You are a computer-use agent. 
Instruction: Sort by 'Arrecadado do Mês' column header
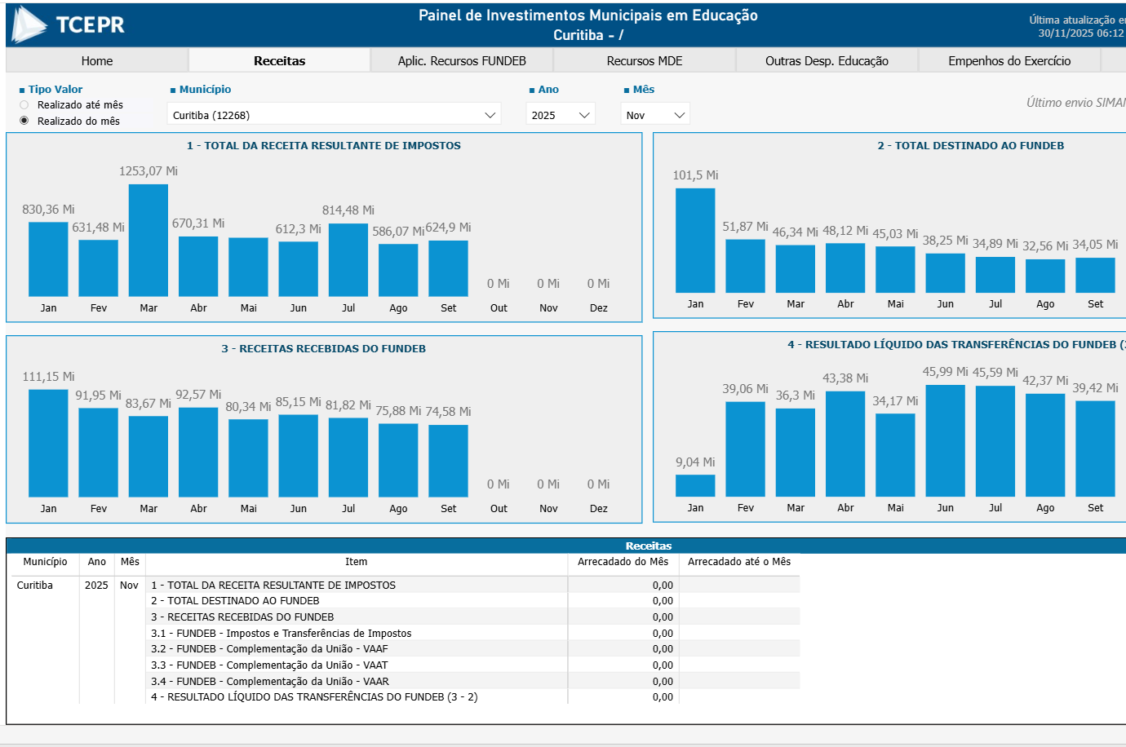(623, 562)
